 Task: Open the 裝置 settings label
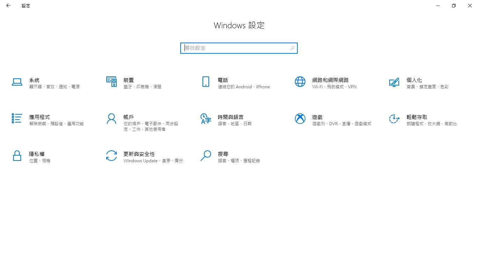point(129,80)
